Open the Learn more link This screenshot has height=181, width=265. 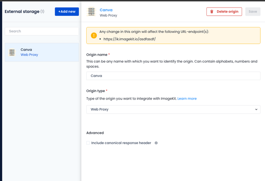tap(187, 99)
